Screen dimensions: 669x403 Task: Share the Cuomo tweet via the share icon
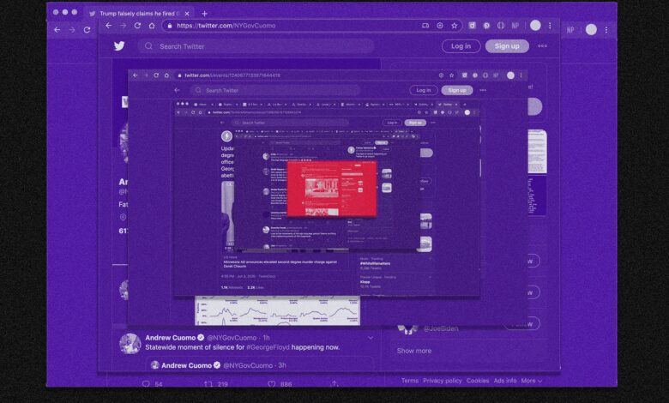coord(334,384)
